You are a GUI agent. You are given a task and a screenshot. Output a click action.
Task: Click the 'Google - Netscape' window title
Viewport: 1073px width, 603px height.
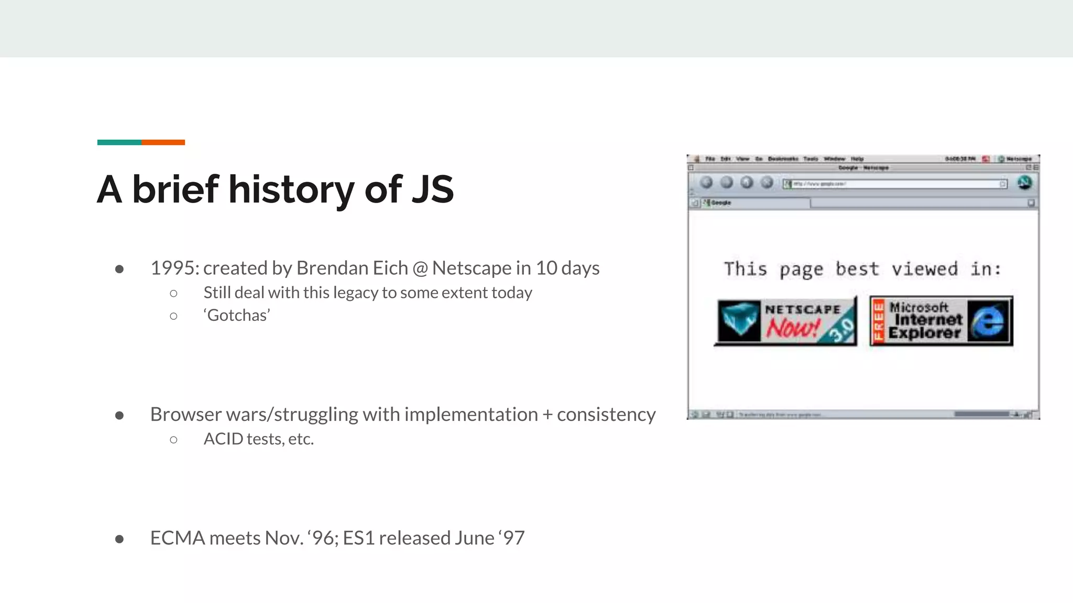pyautogui.click(x=863, y=167)
